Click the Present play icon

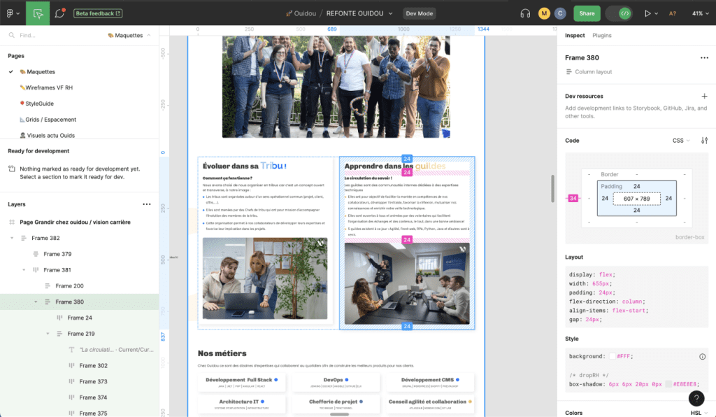[x=647, y=13]
